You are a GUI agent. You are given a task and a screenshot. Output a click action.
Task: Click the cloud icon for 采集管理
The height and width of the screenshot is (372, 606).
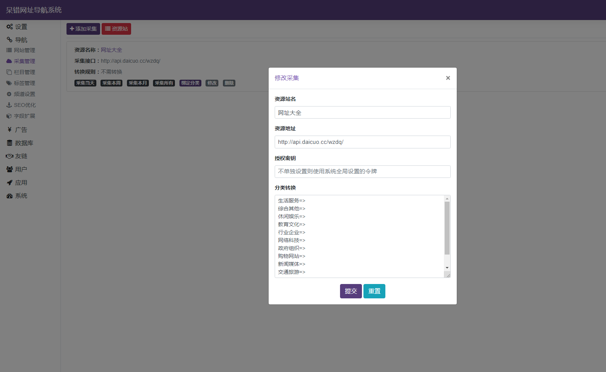(9, 61)
